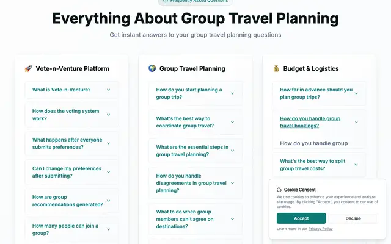Expand 'How are group recommendations generated?' question

pyautogui.click(x=71, y=201)
